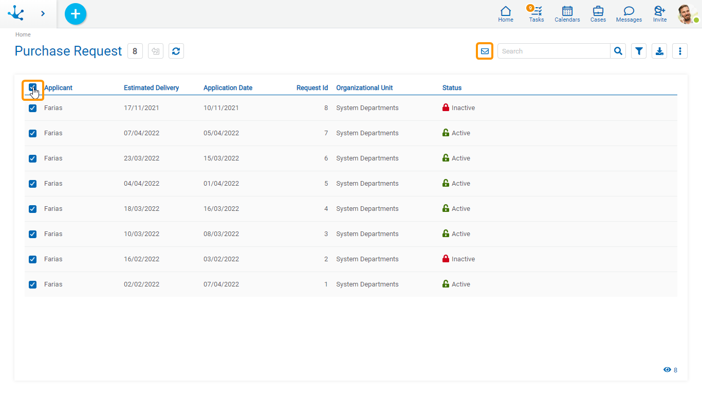
Task: Click estimated delivery 07/04/2022
Action: point(141,133)
